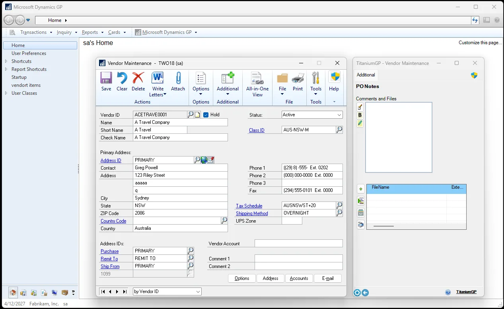The width and height of the screenshot is (504, 309).
Task: Open the Cards menu
Action: click(117, 32)
